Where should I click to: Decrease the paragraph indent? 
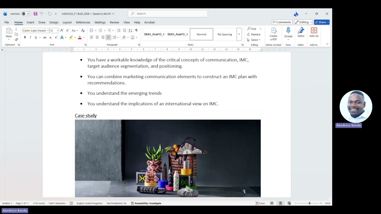pos(119,30)
